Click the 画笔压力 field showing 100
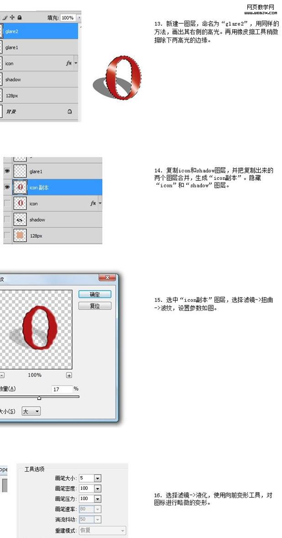Viewport: 282px width, 538px height. pos(86,499)
